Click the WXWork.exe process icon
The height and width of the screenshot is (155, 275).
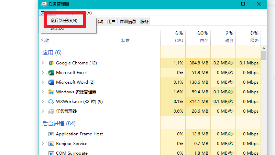pos(51,102)
